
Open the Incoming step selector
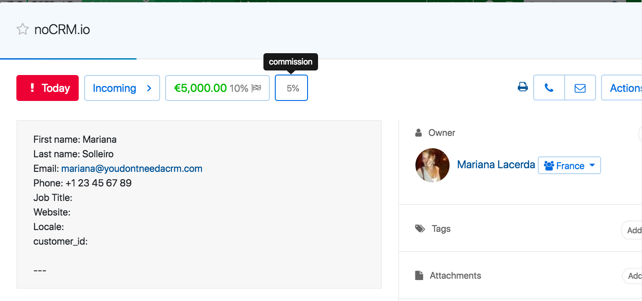pos(122,88)
